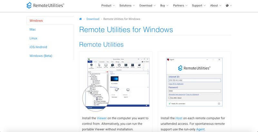Go to home via breadcrumb house icon
Image resolution: width=258 pixels, height=132 pixels.
[x=80, y=19]
